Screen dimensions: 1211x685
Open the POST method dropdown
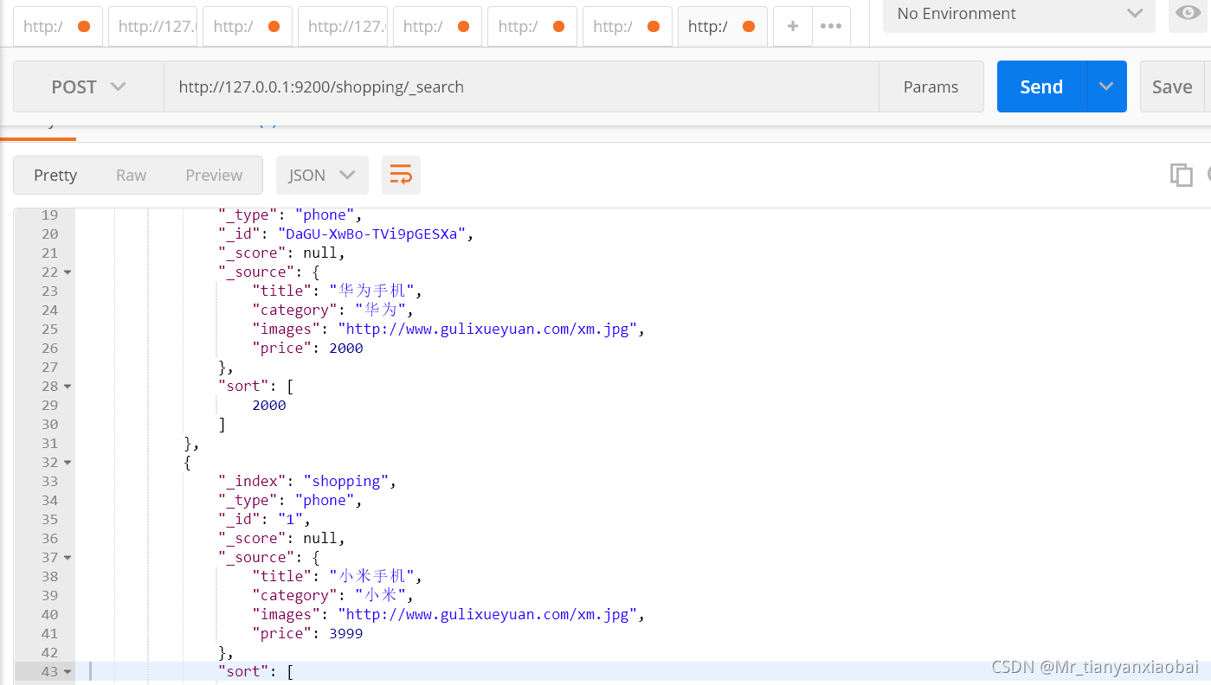point(88,86)
